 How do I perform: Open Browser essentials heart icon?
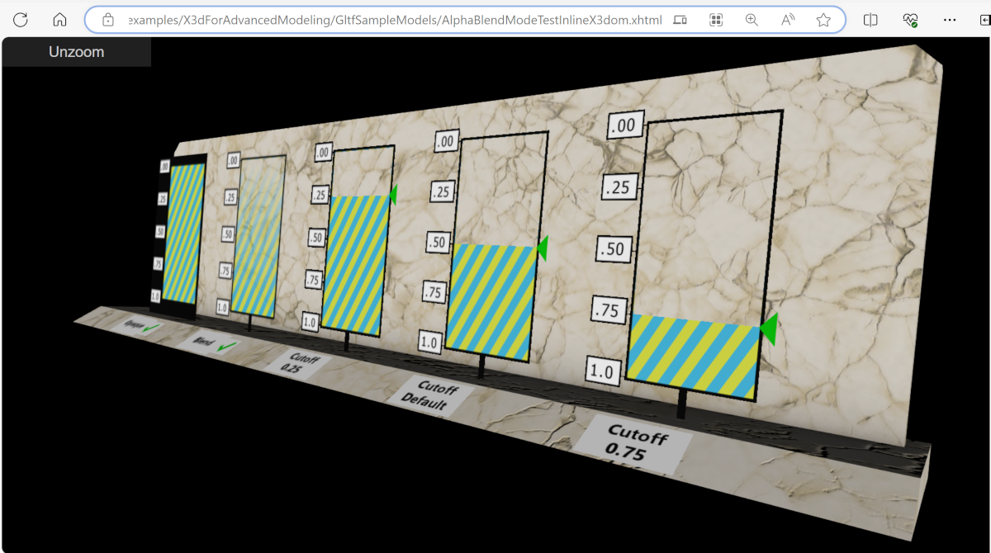(911, 20)
